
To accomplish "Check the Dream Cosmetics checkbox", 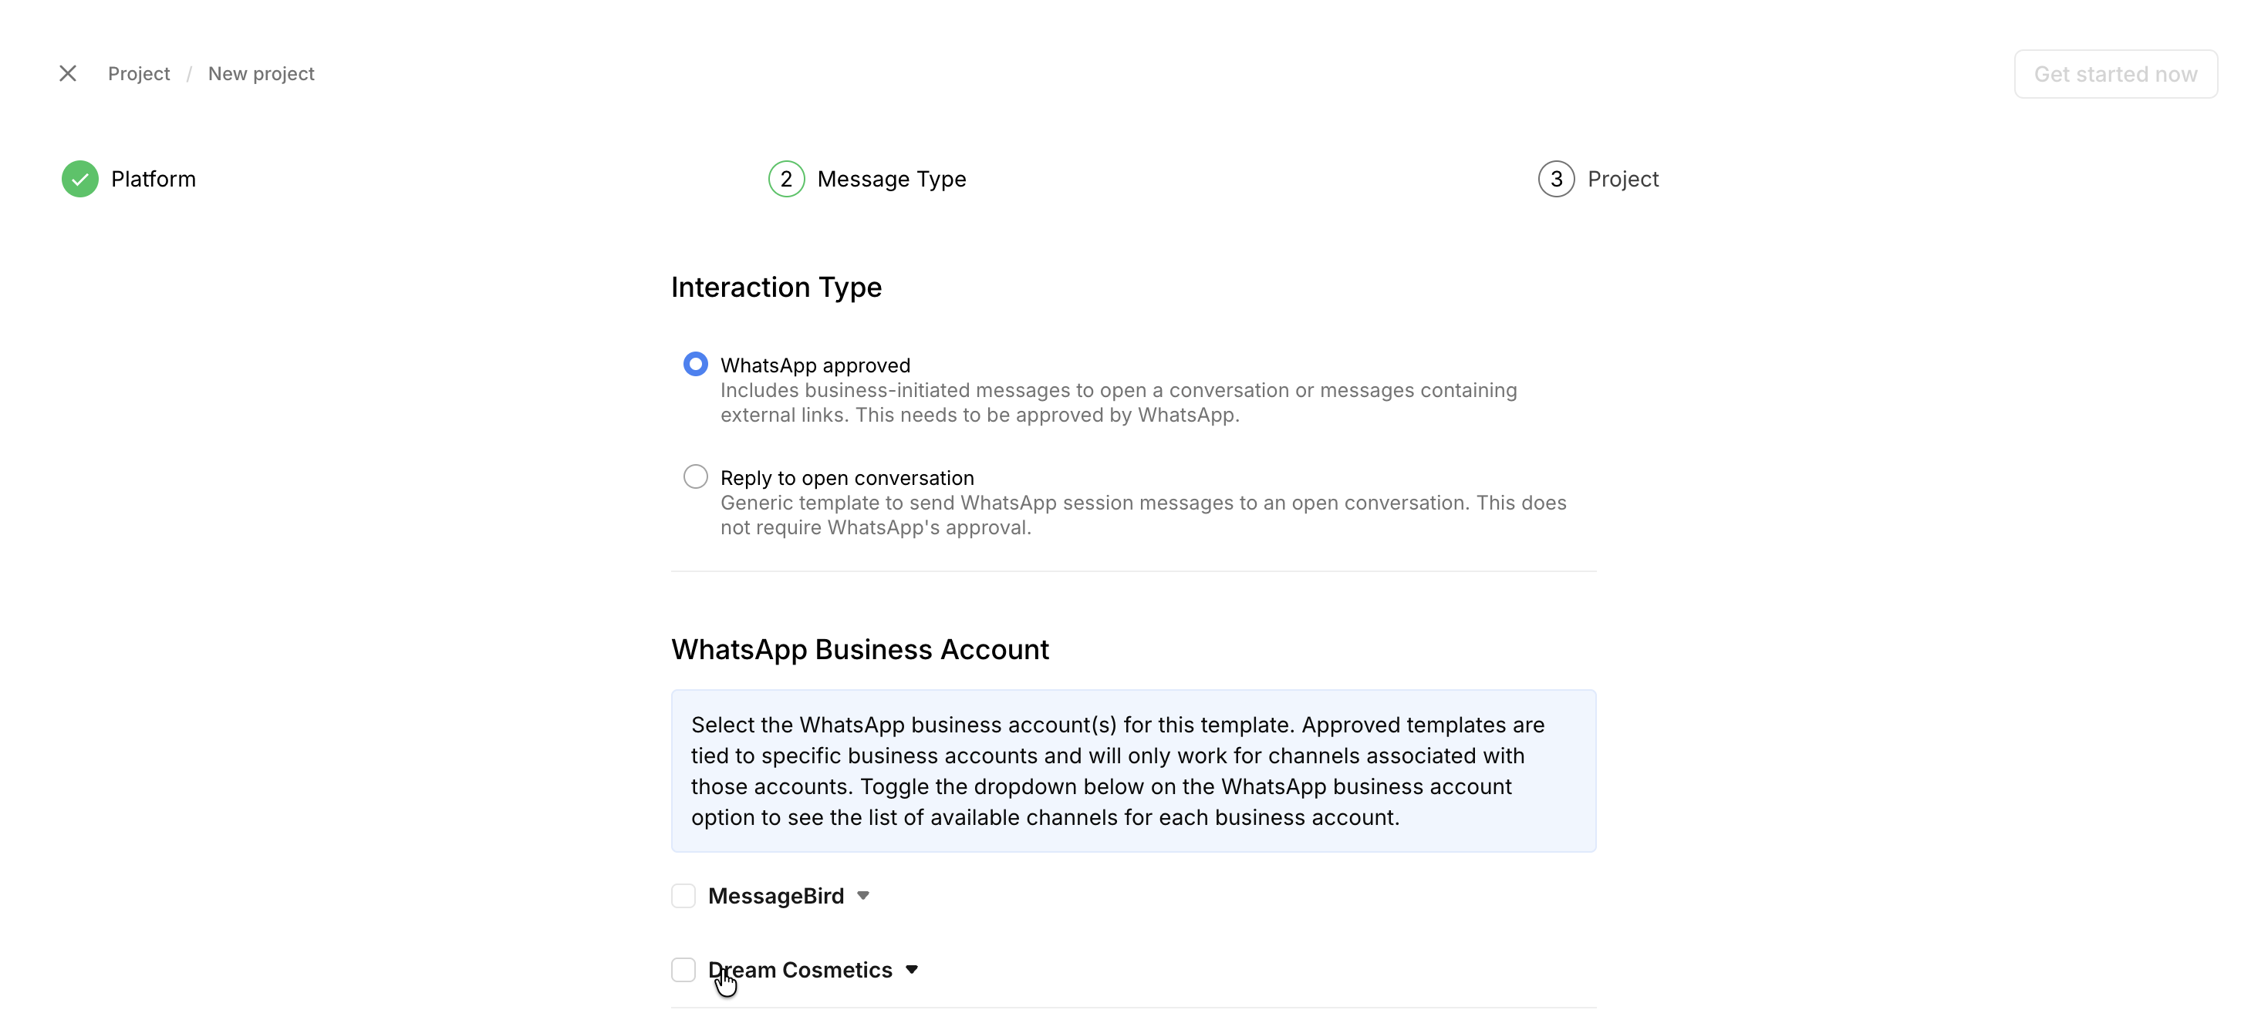I will pos(683,969).
